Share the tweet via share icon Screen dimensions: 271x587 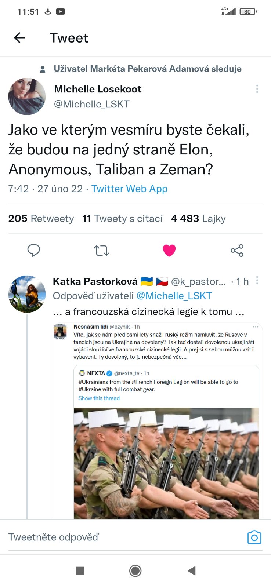pos(237,251)
